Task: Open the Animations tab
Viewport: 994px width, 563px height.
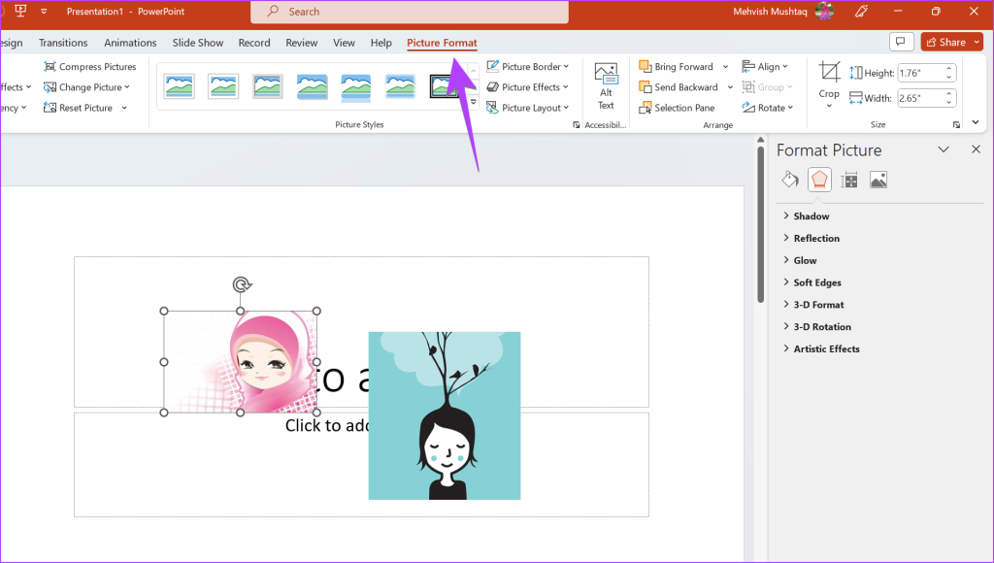Action: 130,43
